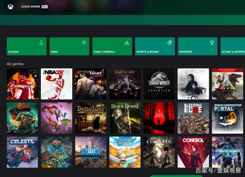The height and width of the screenshot is (177, 245).
Task: Select the Battletoads game cover
Action: (57, 118)
